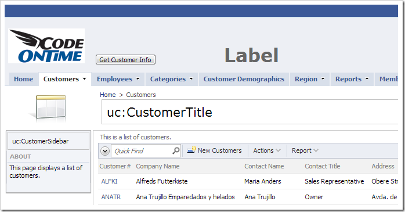
Task: Go to the Home tab
Action: coord(24,79)
